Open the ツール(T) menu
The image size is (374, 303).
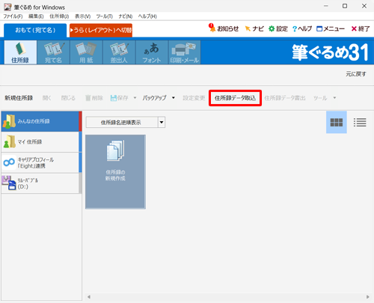pos(105,16)
